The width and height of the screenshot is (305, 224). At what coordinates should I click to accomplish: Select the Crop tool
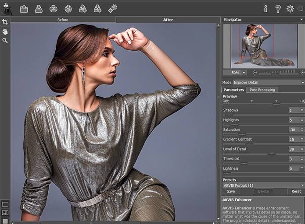click(x=5, y=22)
